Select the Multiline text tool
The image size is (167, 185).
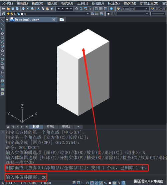(x=2, y=94)
